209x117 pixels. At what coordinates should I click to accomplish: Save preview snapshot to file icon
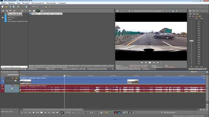pos(177,11)
